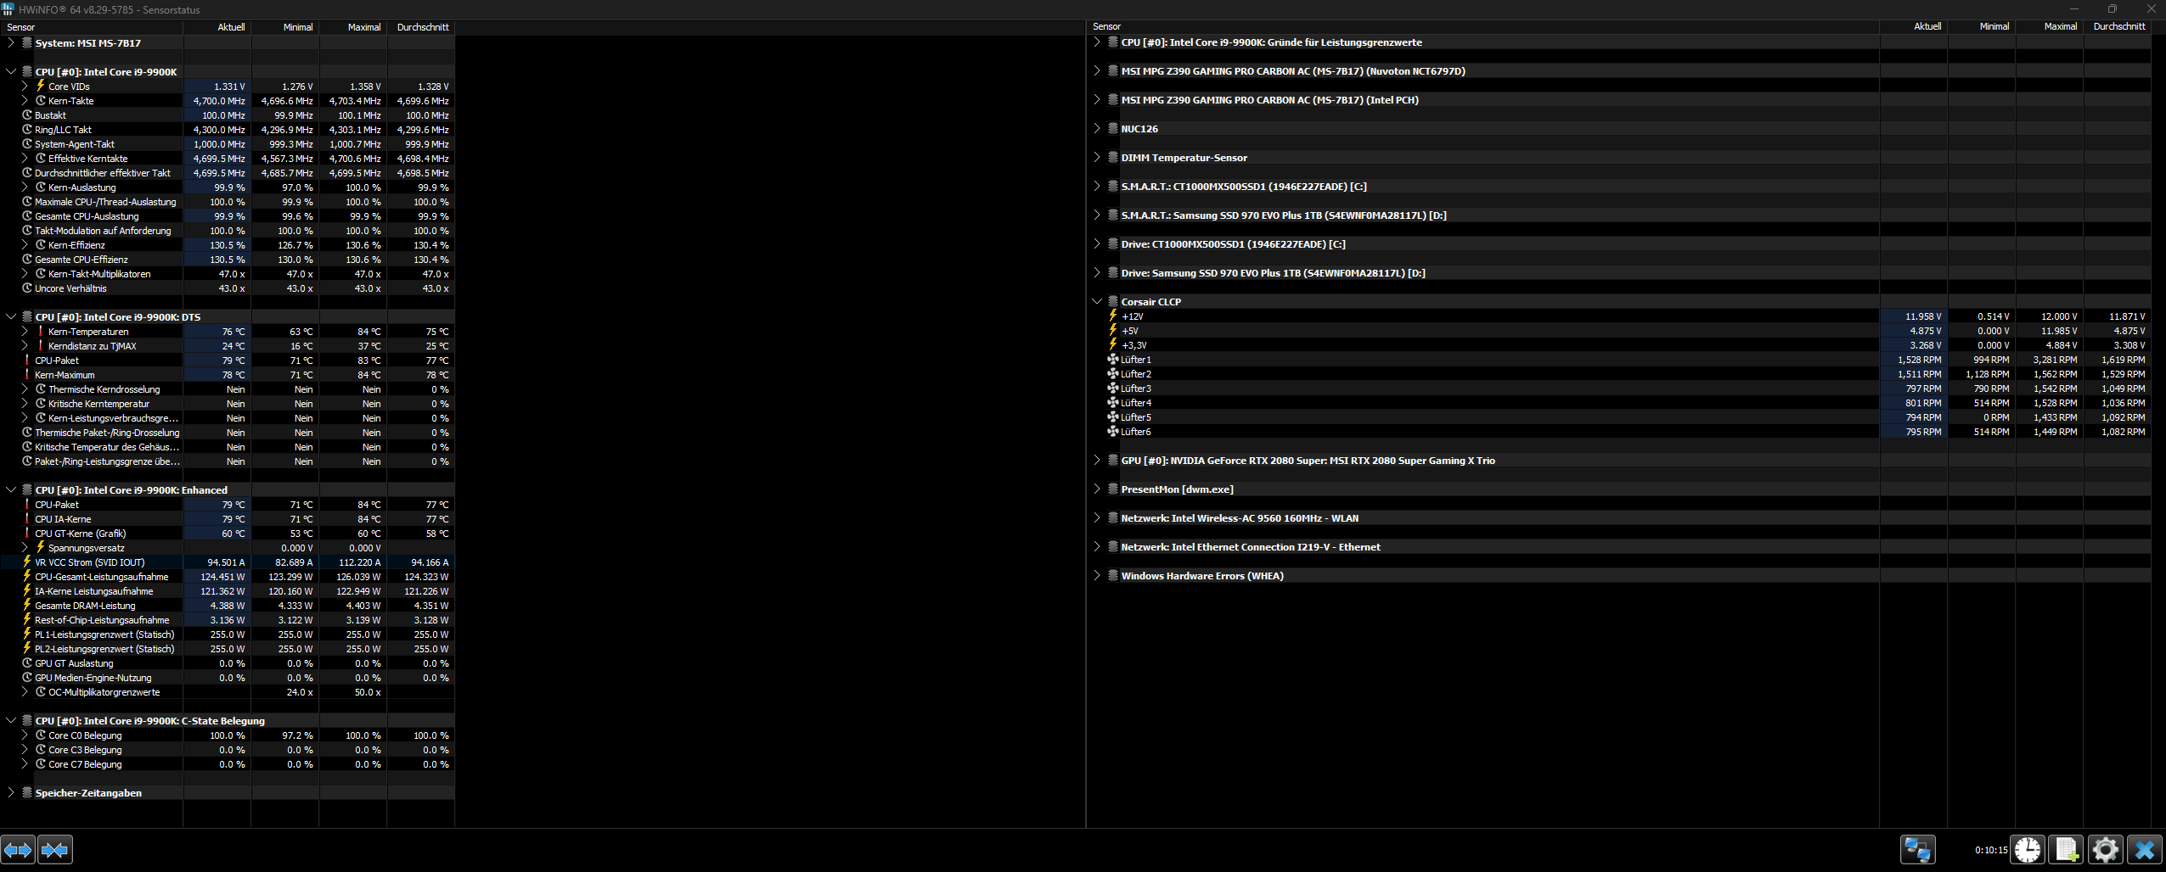The image size is (2166, 872).
Task: Click lightning icon beside Gesamte DRAM-Leistung
Action: coord(27,605)
